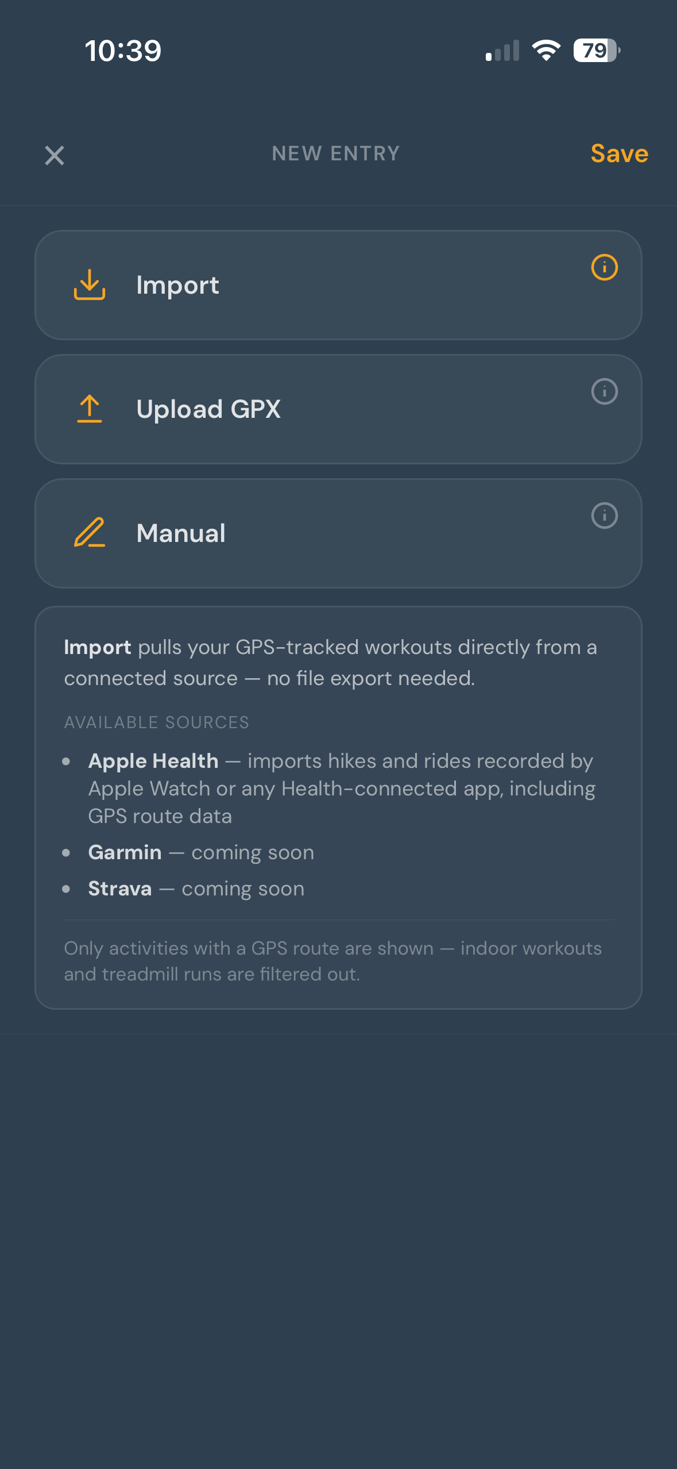Image resolution: width=677 pixels, height=1469 pixels.
Task: Show info for Manual entry option
Action: (x=604, y=516)
